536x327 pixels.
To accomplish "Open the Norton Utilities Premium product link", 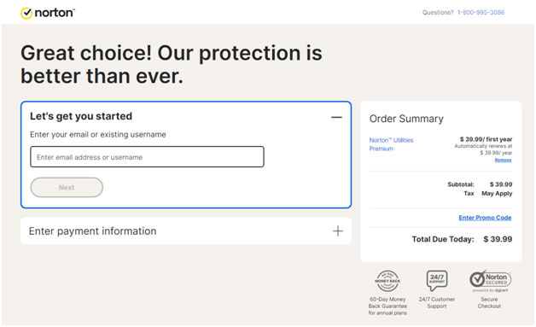I will click(x=391, y=144).
